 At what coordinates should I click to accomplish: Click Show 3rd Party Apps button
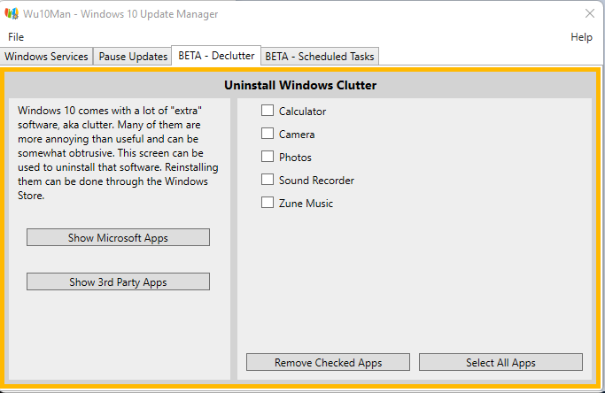tap(118, 281)
